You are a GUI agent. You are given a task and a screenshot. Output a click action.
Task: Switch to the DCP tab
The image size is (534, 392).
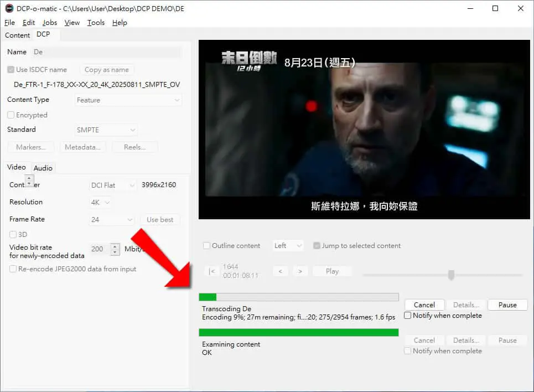pos(43,34)
